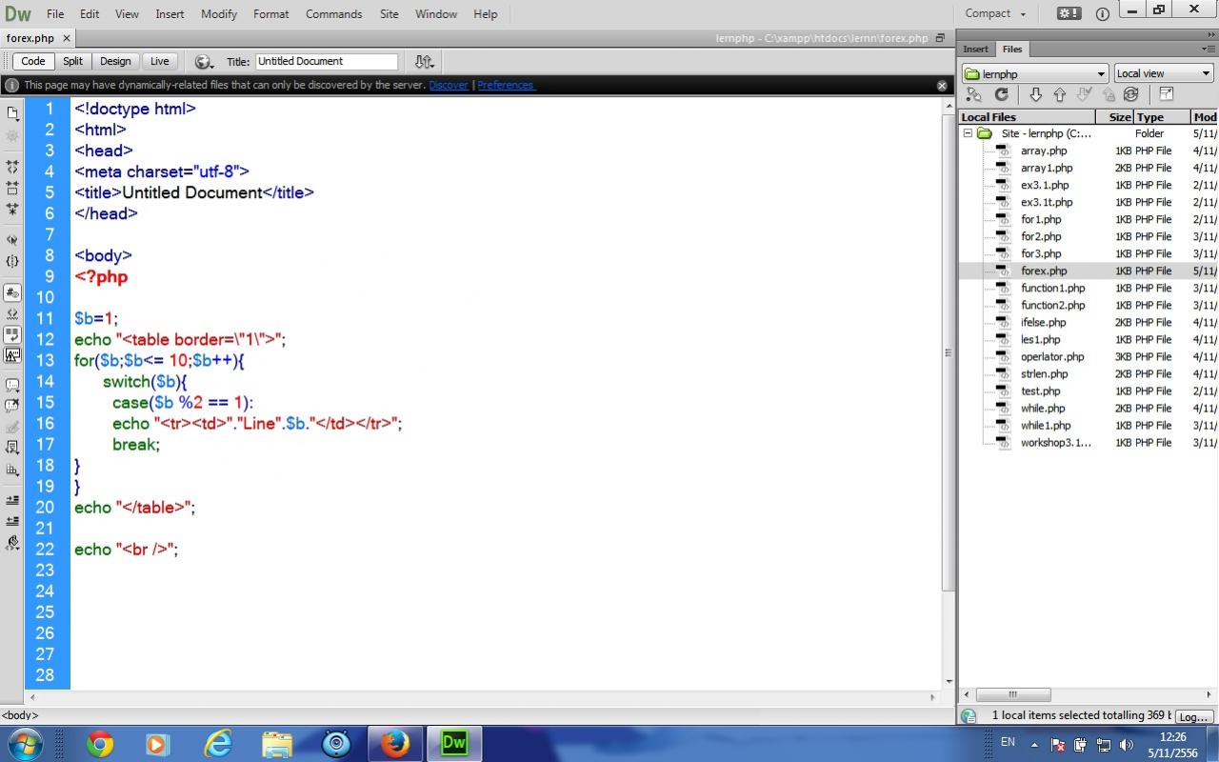Open the Commands menu
This screenshot has width=1219, height=762.
(x=334, y=13)
